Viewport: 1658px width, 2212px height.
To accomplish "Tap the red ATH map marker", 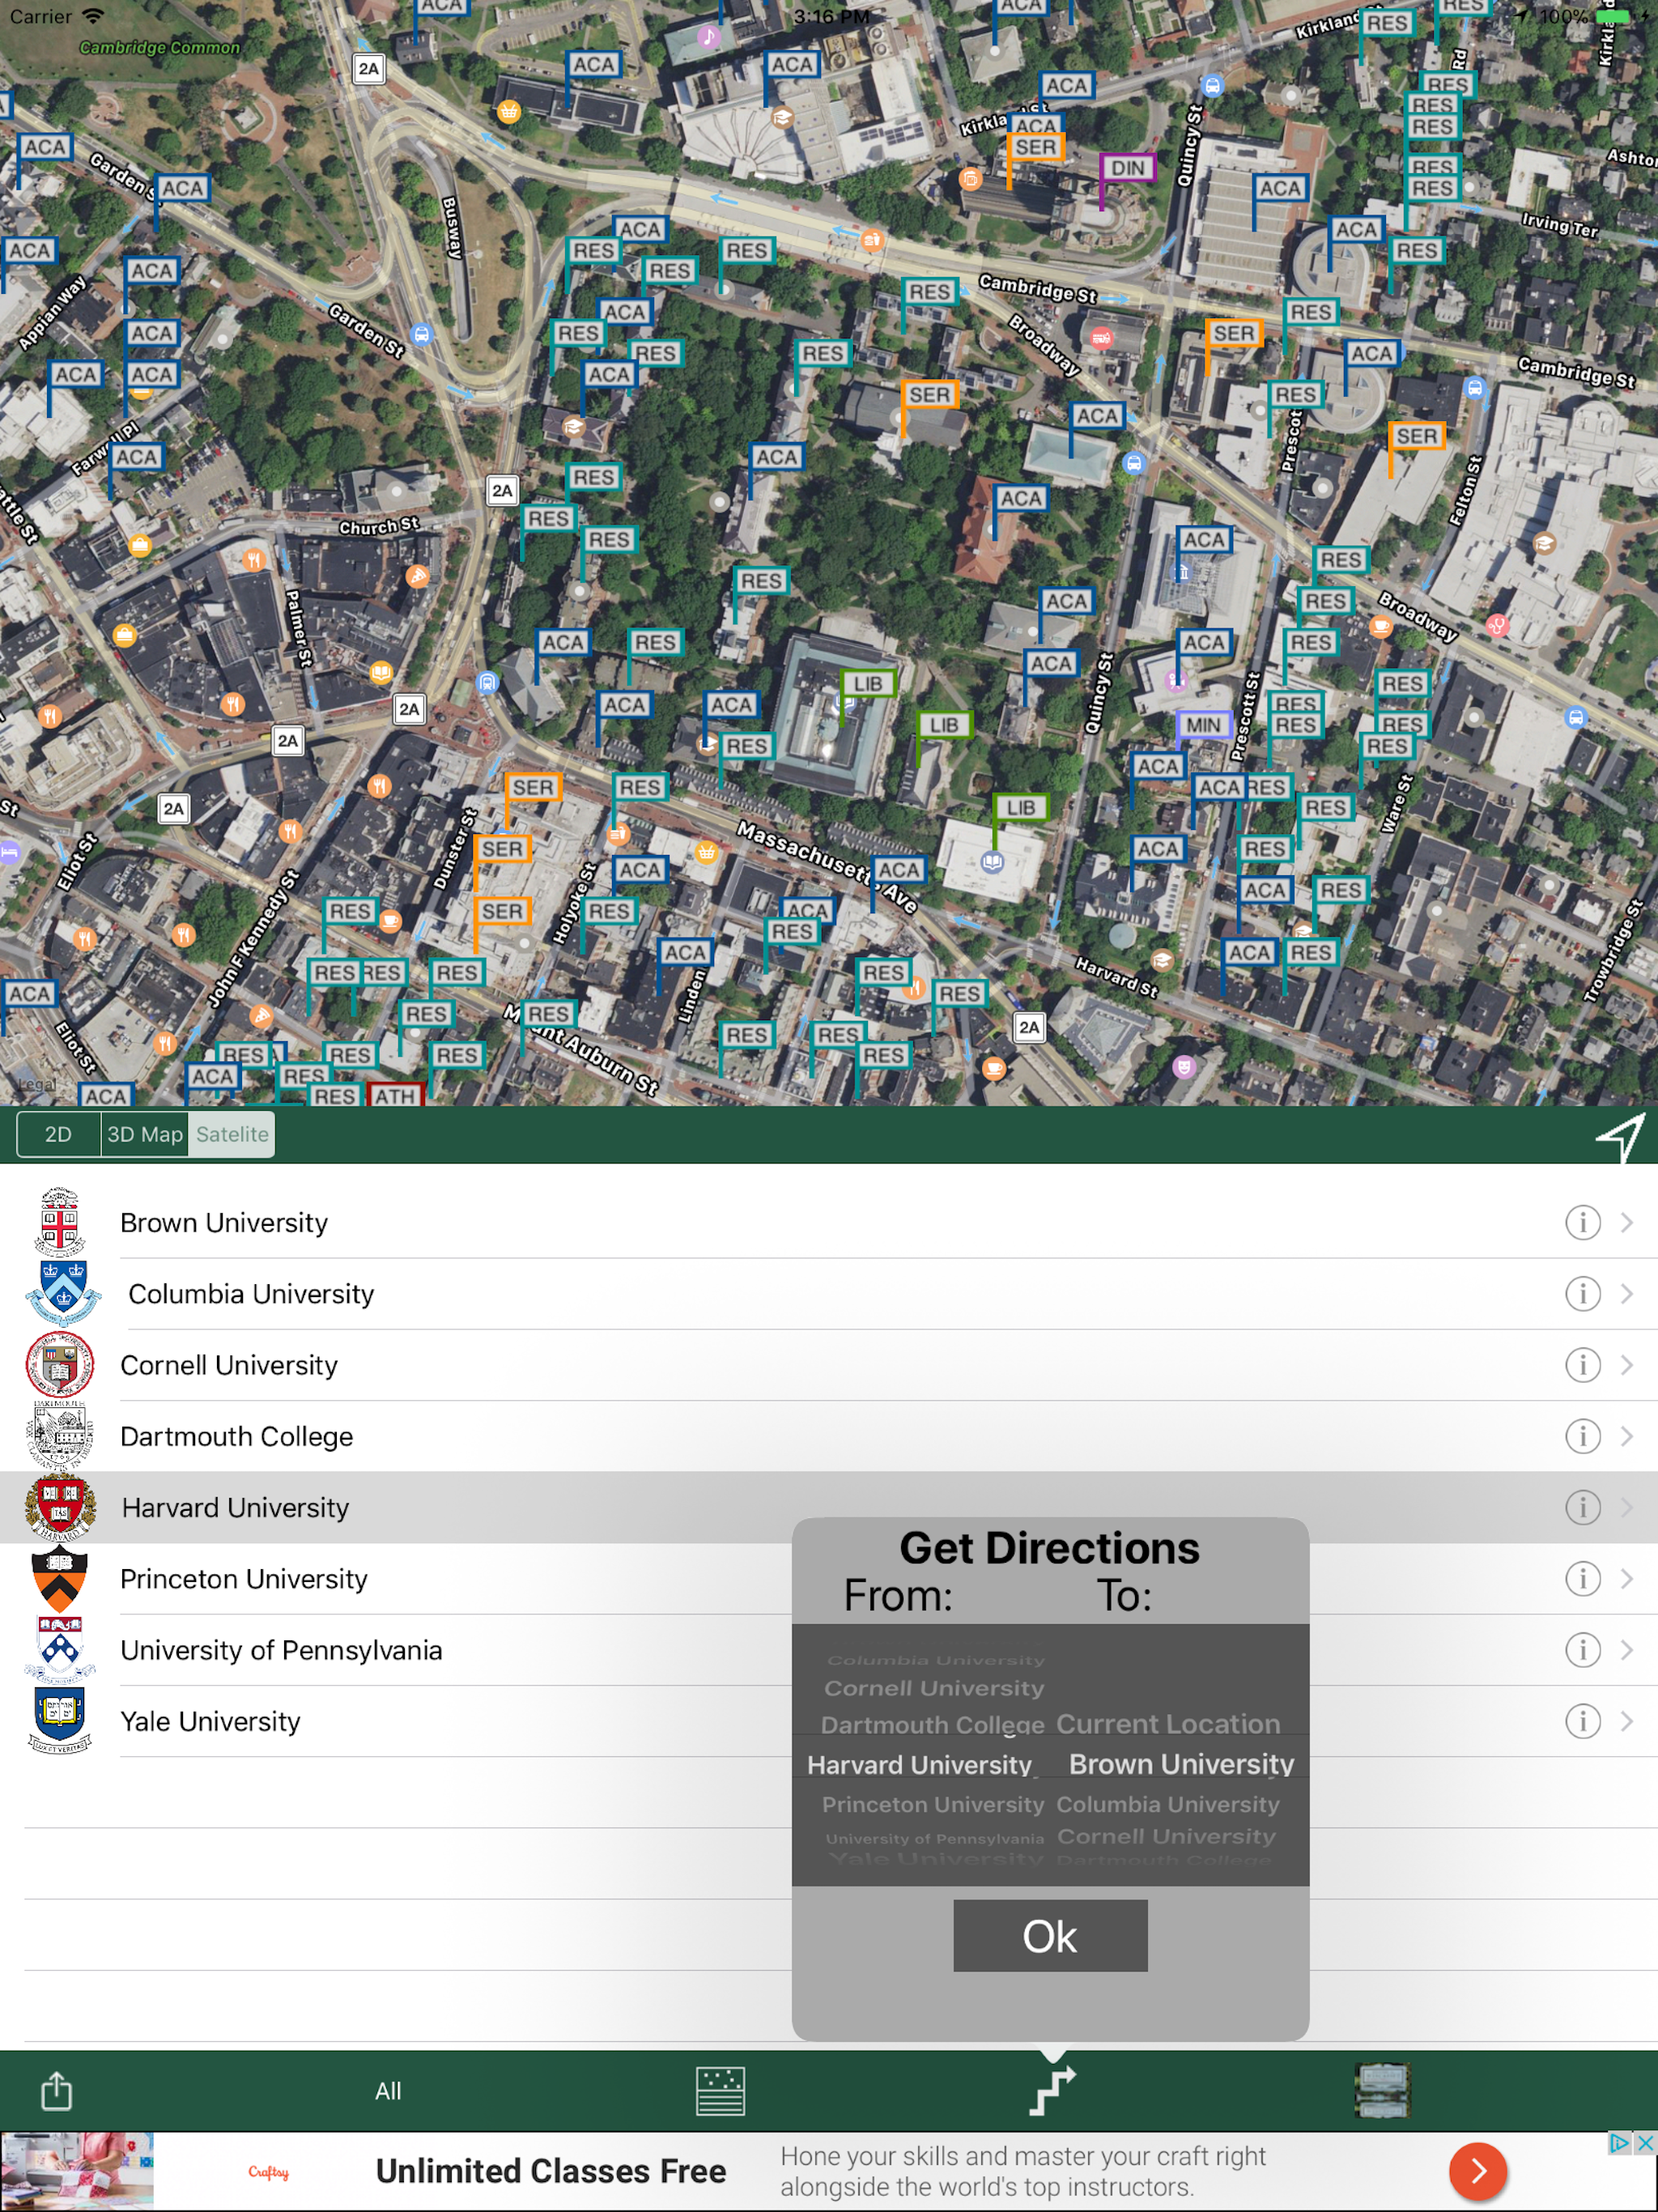I will tap(395, 1095).
